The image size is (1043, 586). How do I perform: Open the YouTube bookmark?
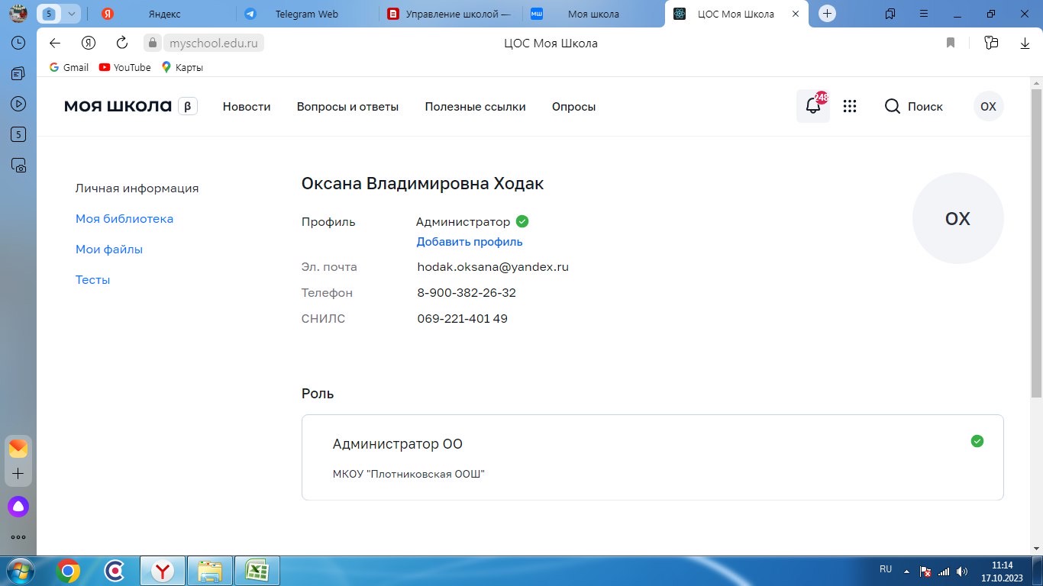coord(124,67)
